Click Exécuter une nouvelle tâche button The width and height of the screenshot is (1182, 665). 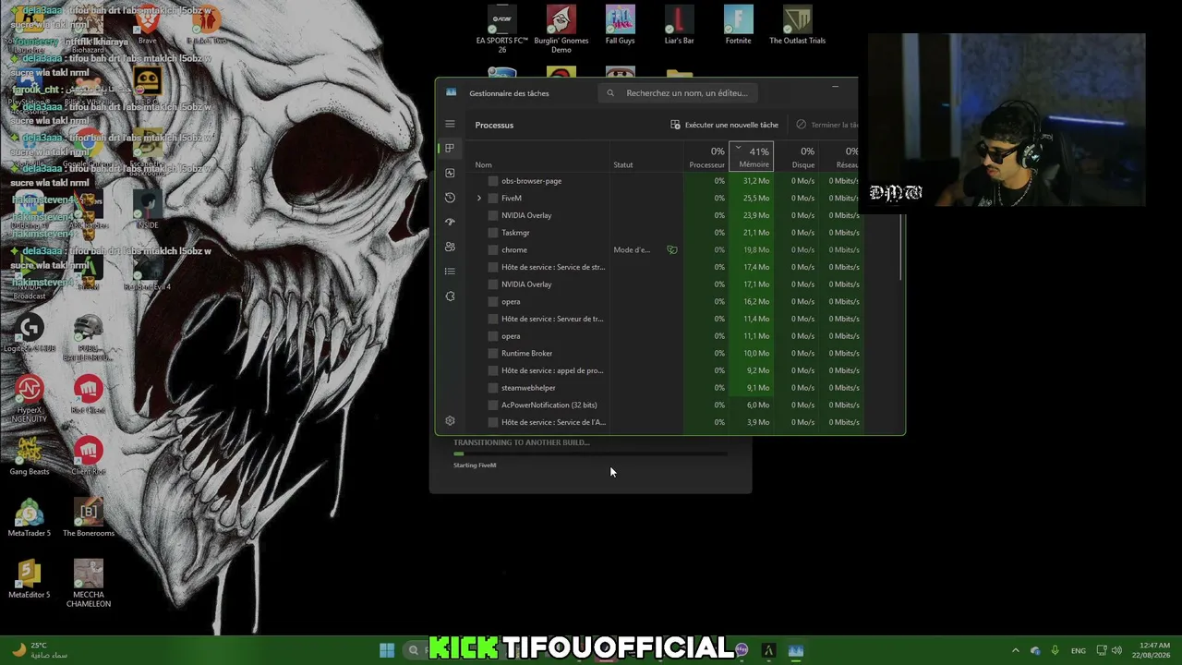724,125
